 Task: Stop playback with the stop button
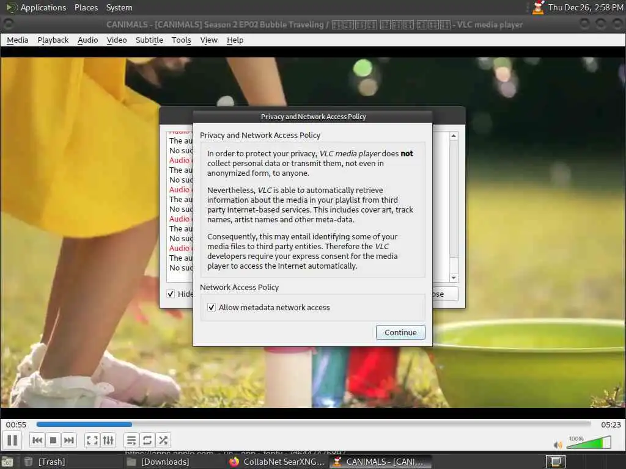point(53,440)
